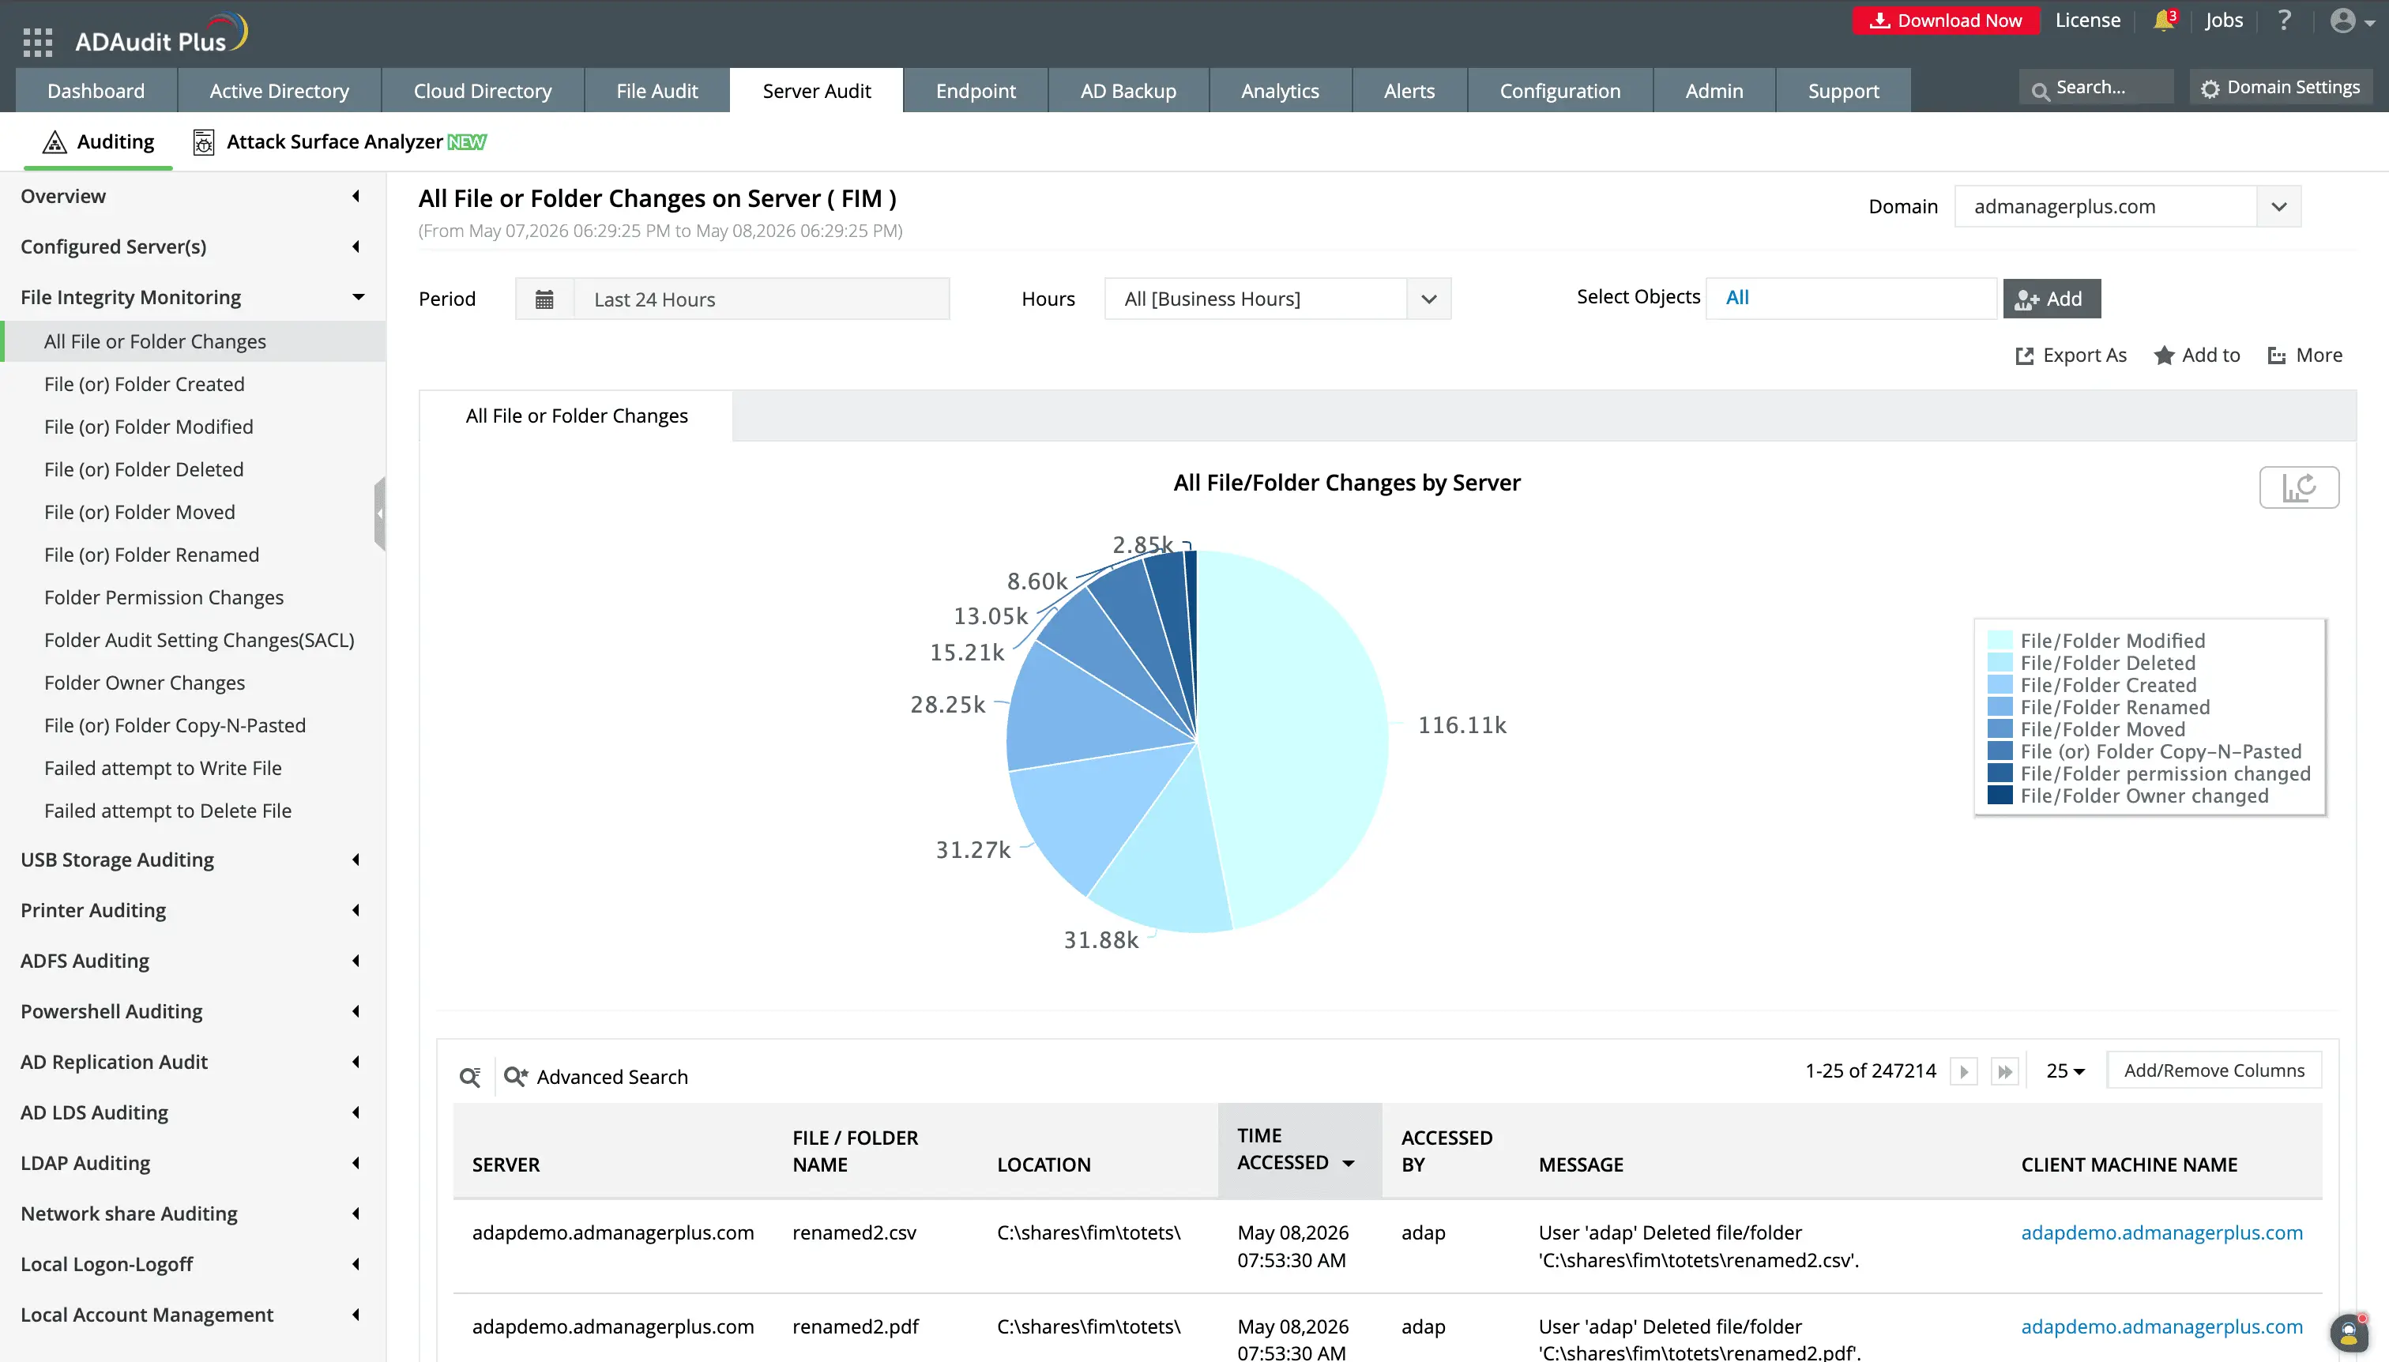Open the License link
The width and height of the screenshot is (2389, 1362).
click(x=2087, y=21)
